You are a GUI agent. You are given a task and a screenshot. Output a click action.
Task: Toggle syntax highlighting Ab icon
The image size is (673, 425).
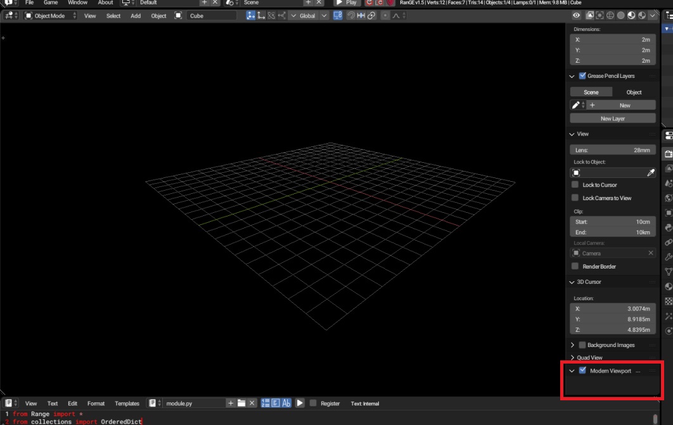[x=286, y=403]
